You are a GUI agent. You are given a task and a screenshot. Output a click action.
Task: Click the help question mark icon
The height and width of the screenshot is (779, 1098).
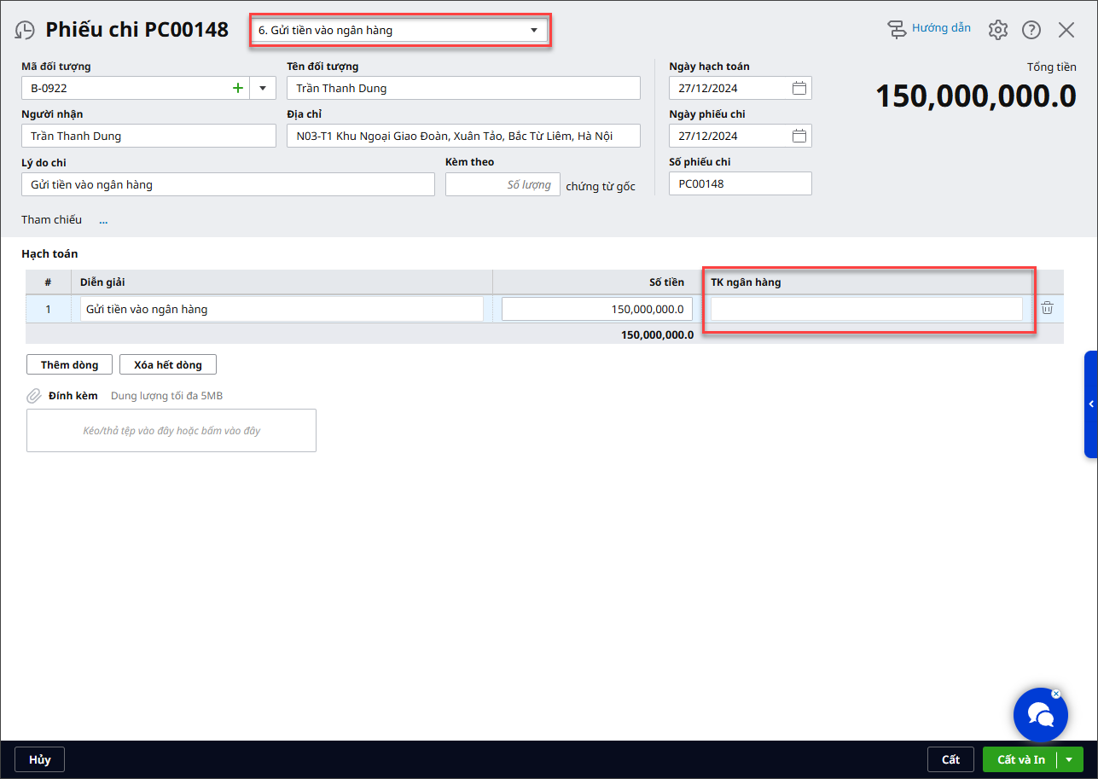pyautogui.click(x=1031, y=30)
